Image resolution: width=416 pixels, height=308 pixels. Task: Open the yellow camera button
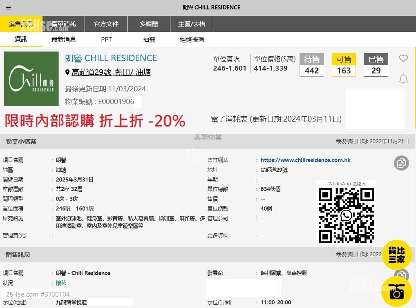pyautogui.click(x=396, y=292)
